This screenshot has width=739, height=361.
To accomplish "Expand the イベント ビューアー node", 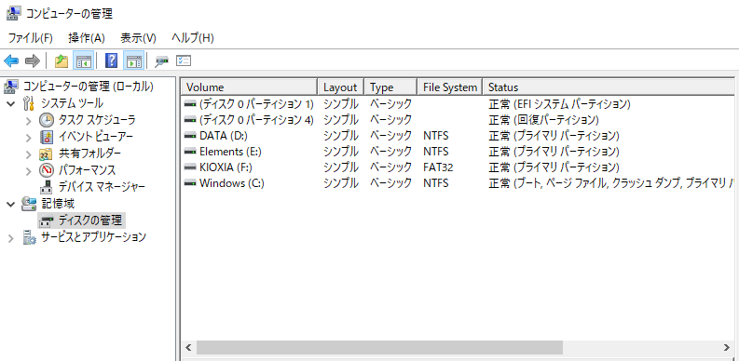I will click(28, 138).
